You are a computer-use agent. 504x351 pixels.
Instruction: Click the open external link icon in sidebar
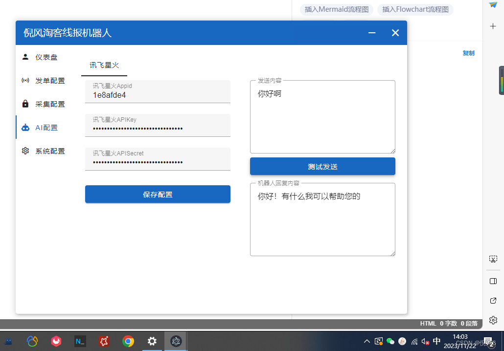(x=493, y=301)
